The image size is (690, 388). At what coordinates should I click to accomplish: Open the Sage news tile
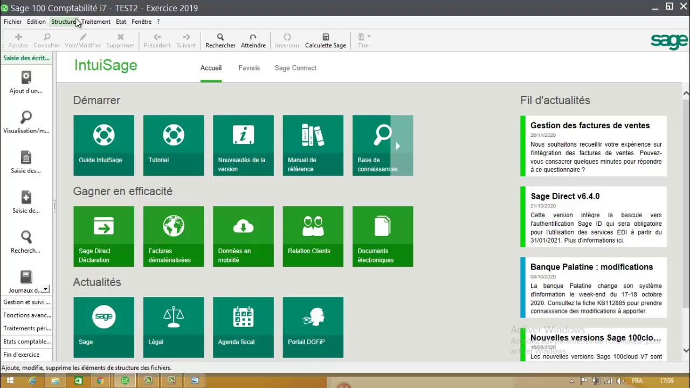103,328
